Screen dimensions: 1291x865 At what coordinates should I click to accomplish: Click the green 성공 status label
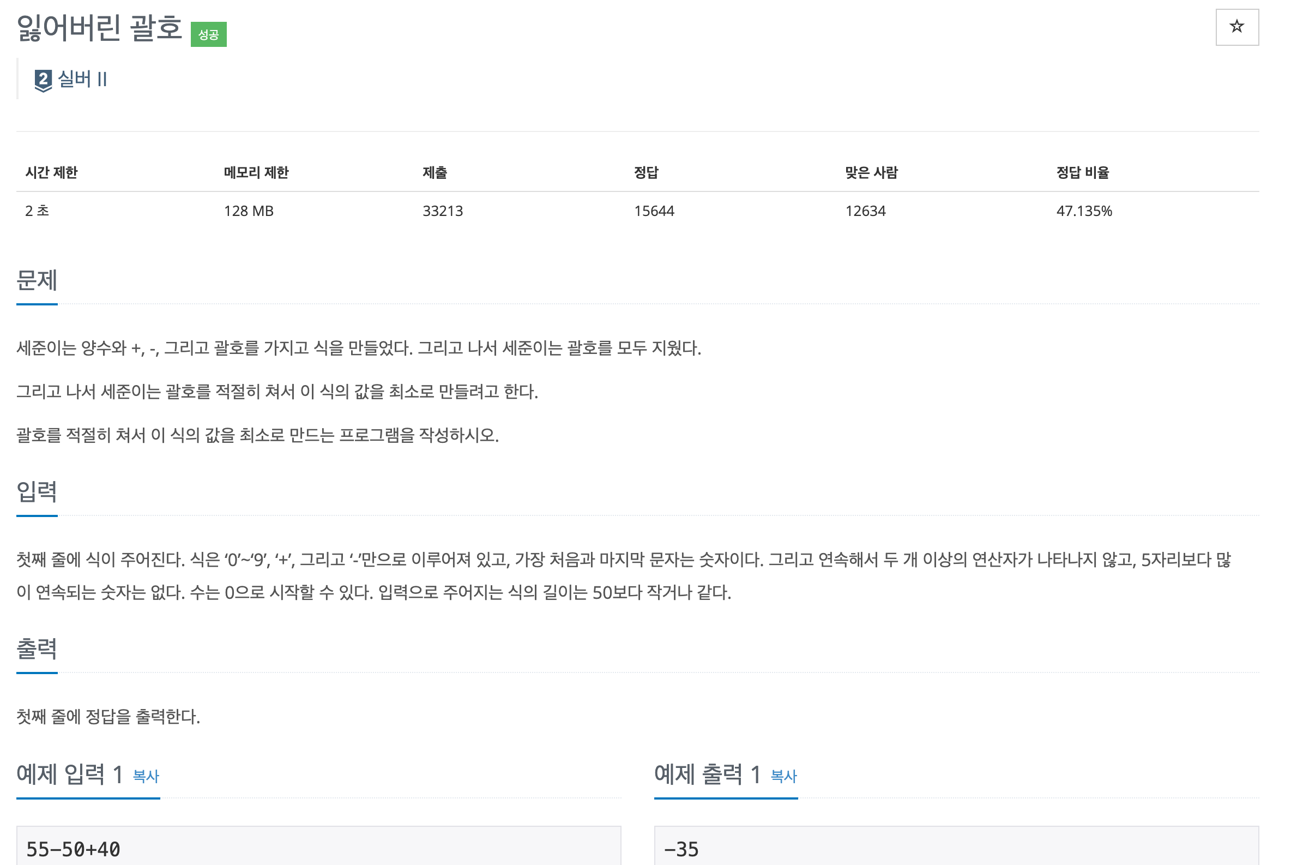[208, 35]
